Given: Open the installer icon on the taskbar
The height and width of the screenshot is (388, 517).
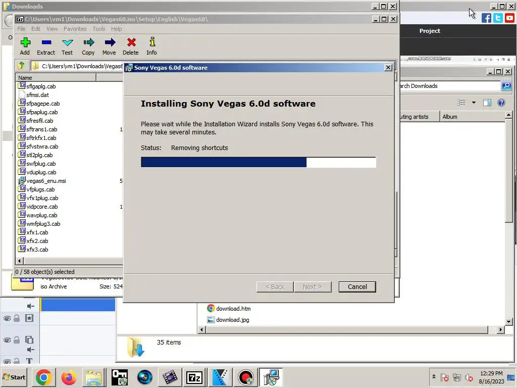Looking at the screenshot, I should click(x=271, y=377).
